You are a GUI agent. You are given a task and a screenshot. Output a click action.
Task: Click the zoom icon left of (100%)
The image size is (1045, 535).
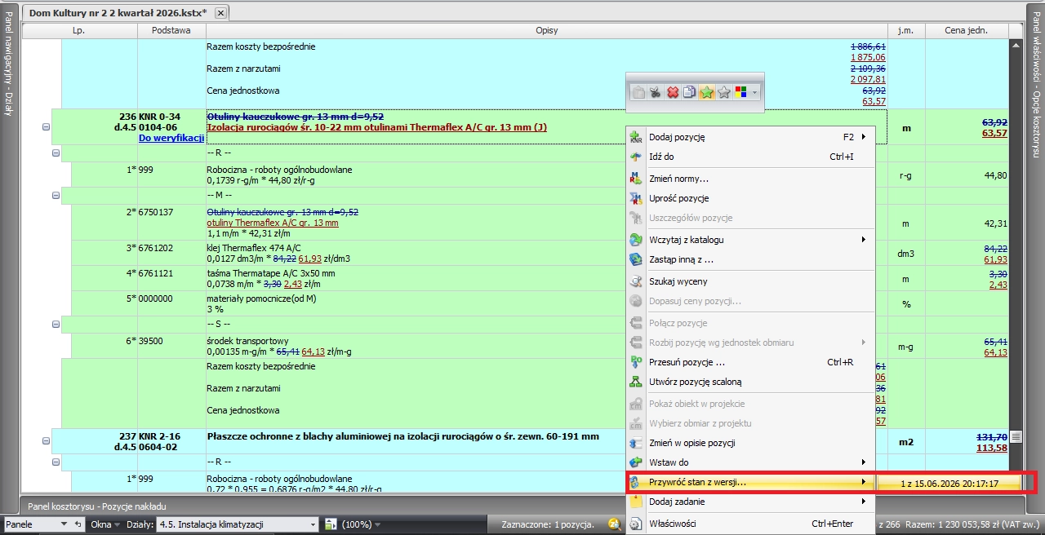click(x=331, y=524)
